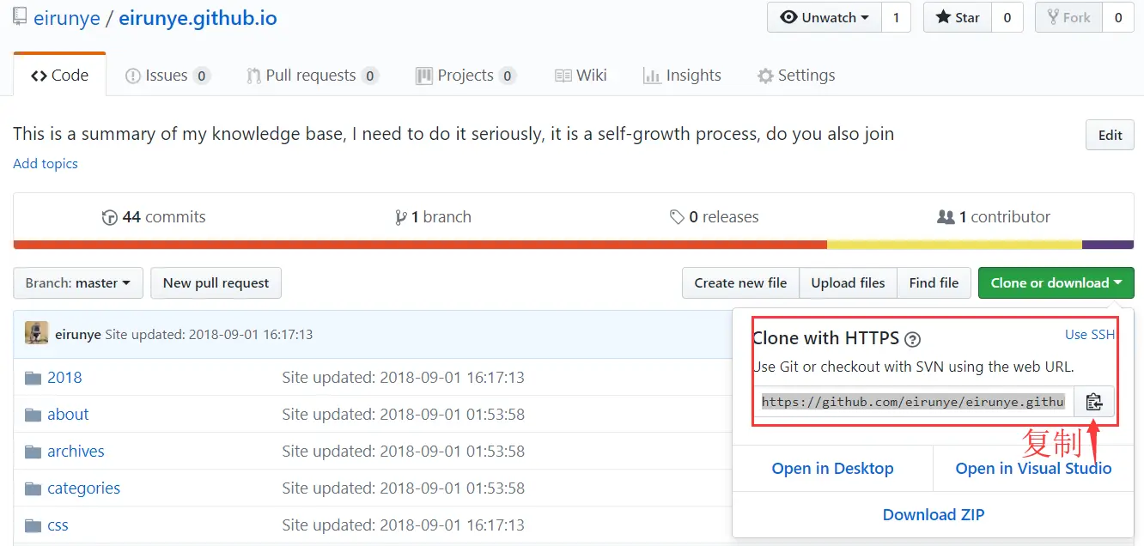Click the commits history icon
1144x546 pixels.
coord(109,217)
